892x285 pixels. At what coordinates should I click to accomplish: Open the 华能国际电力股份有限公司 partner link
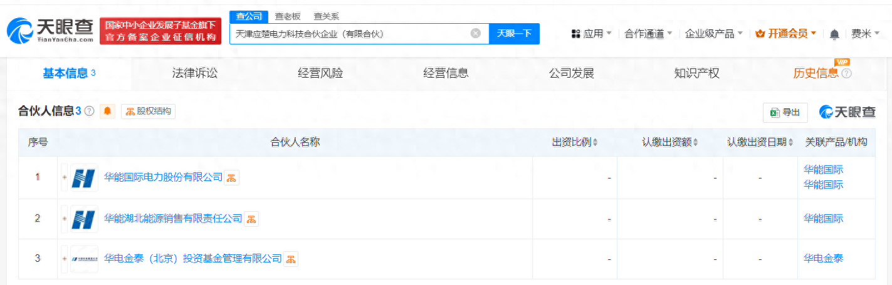tap(163, 177)
